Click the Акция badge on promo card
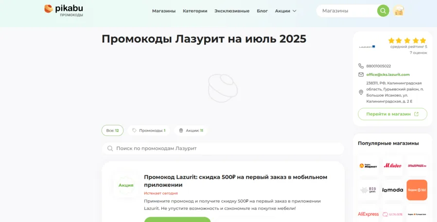437x222 pixels. click(126, 185)
